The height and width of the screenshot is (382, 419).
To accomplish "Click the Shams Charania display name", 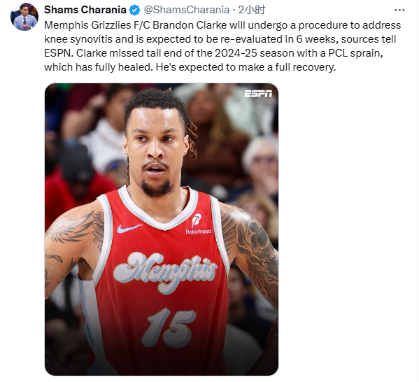I will coord(85,10).
